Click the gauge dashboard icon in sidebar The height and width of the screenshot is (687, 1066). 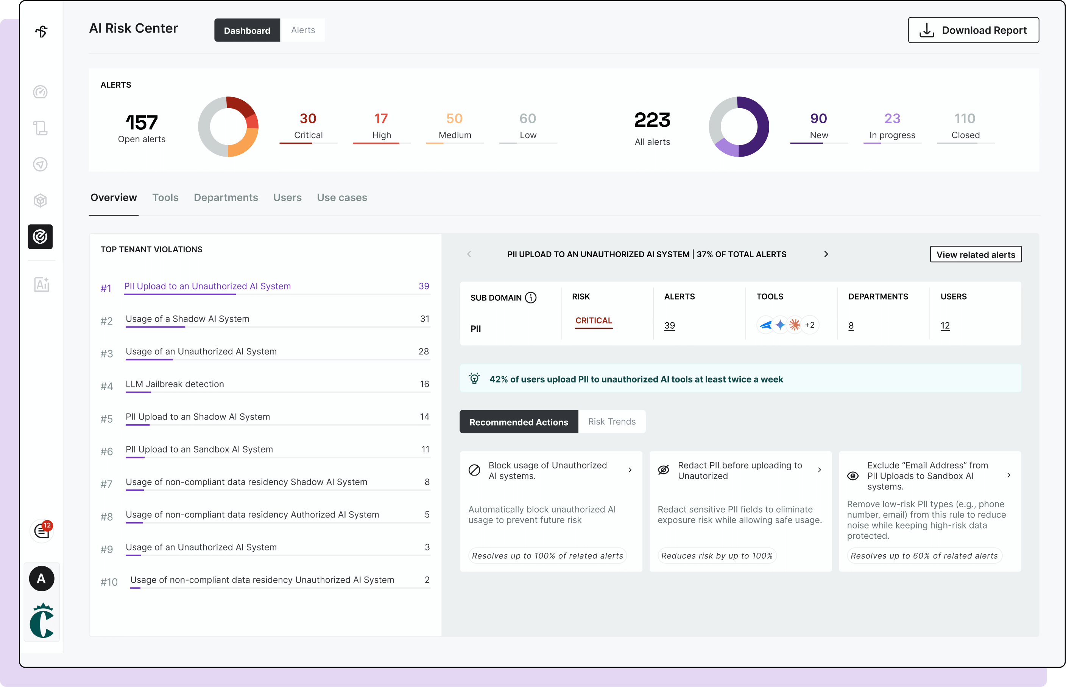40,92
